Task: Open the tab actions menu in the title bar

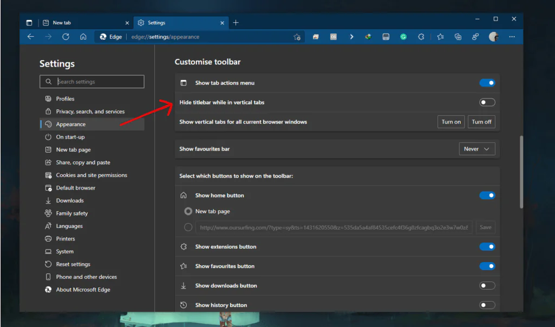Action: click(29, 23)
